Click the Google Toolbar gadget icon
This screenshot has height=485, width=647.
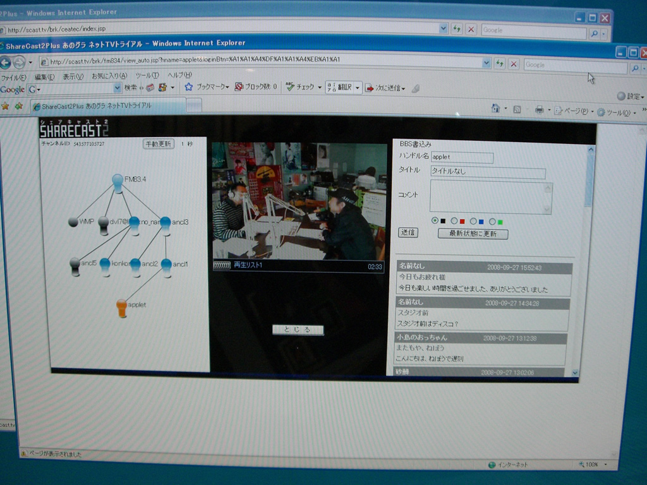pyautogui.click(x=162, y=87)
